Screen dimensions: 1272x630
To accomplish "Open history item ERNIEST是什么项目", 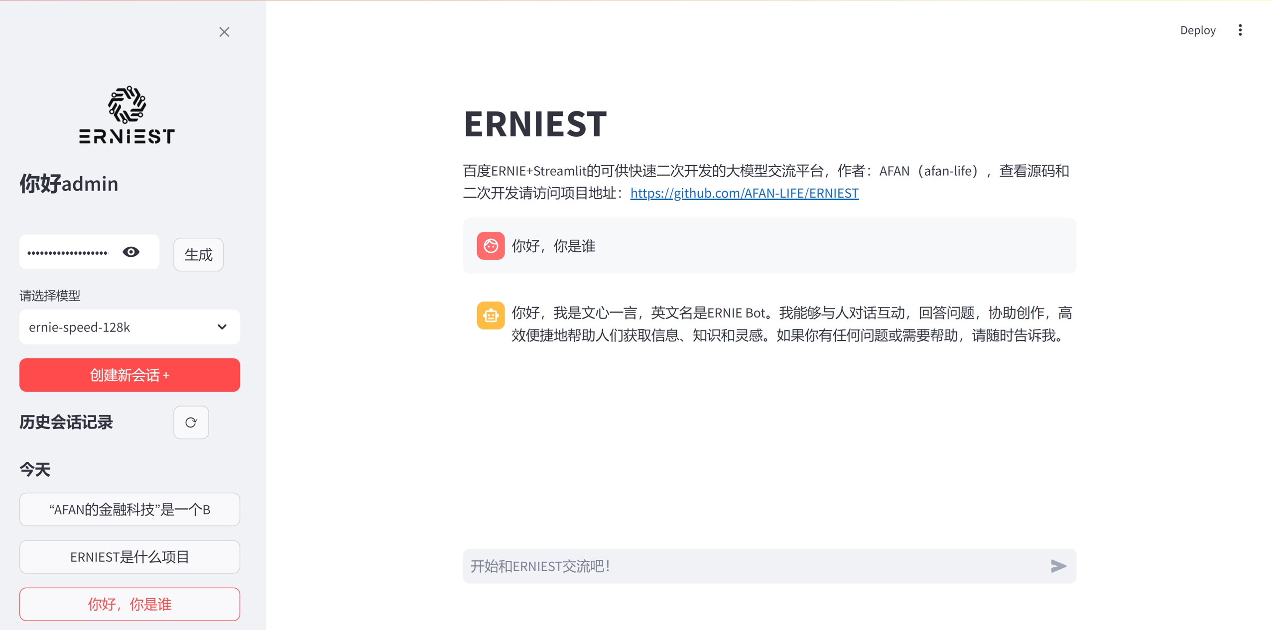I will coord(129,557).
